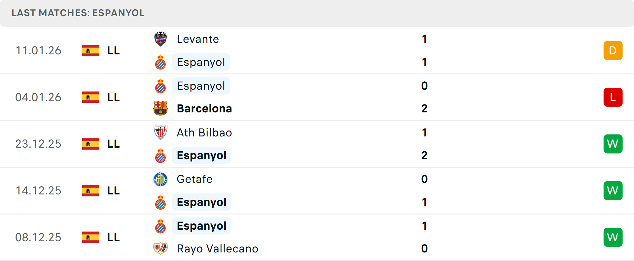Open the Levante team link

[198, 39]
